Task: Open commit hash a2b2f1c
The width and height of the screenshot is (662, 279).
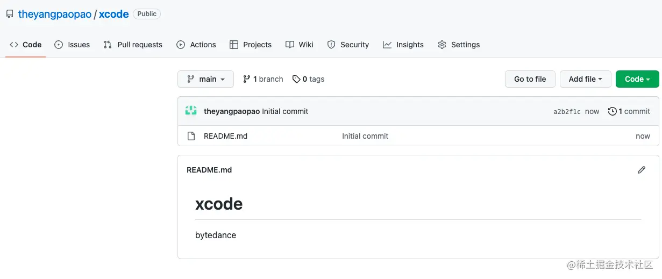Action: (x=567, y=112)
